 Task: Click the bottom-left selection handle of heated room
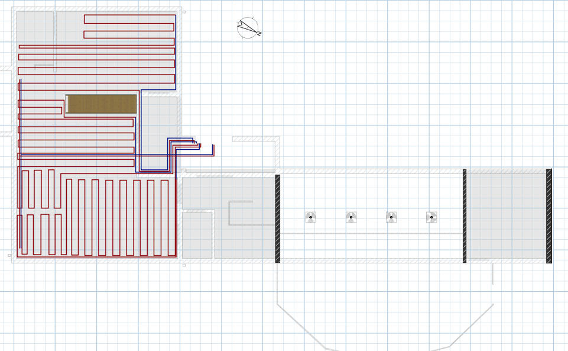coord(9,255)
